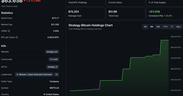The height and width of the screenshot is (96, 183).
Task: Click 0.0023 BTC per share value
Action: pos(53,37)
